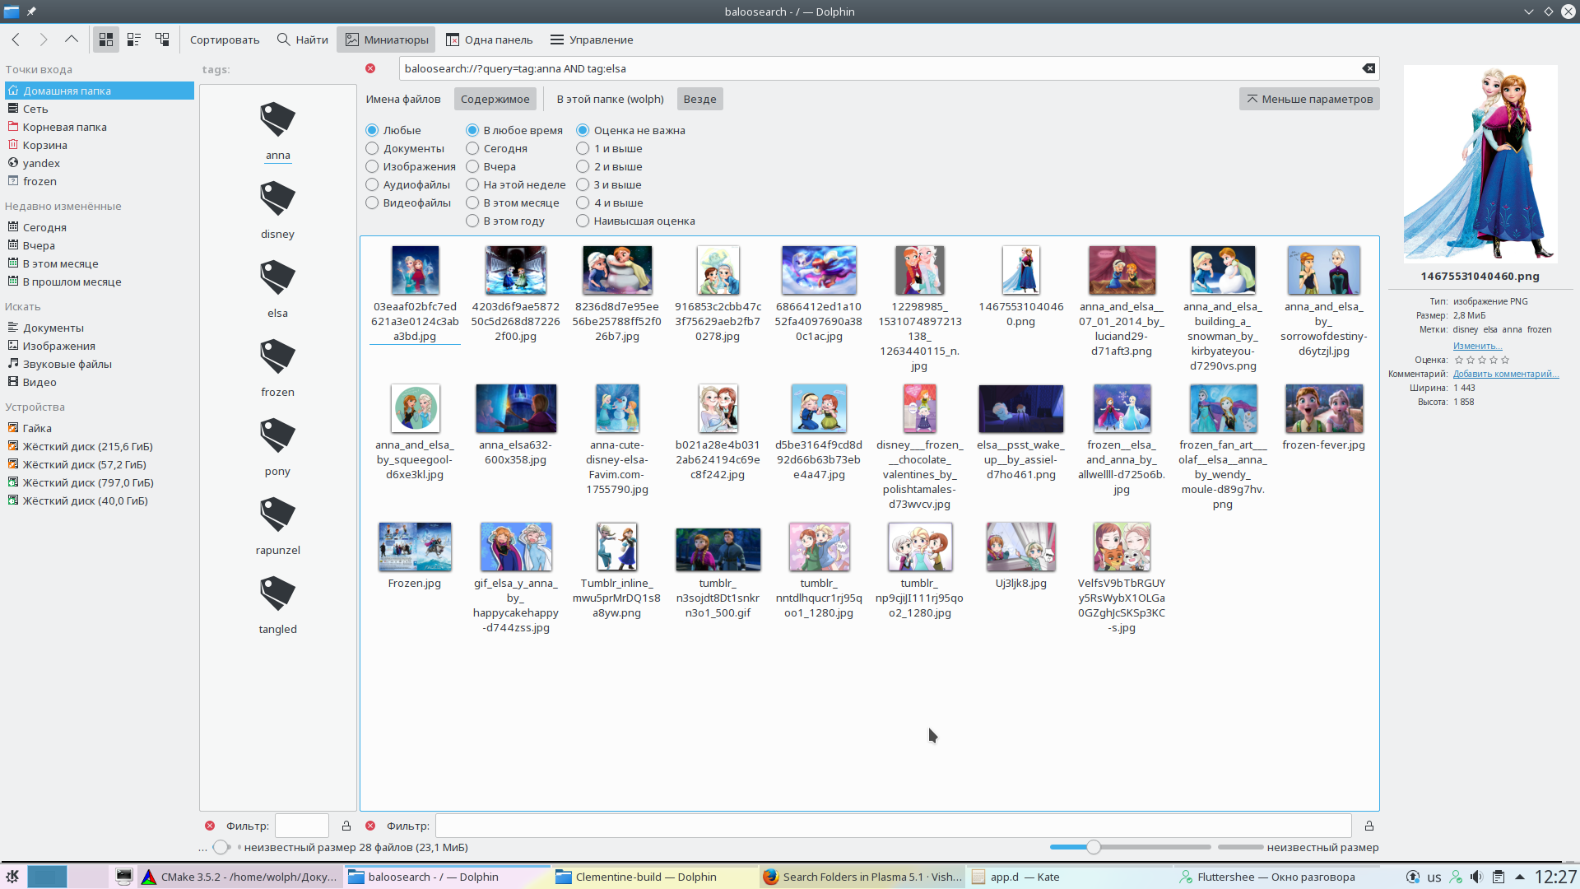Viewport: 1580px width, 889px height.
Task: Go up one folder level
Action: [72, 40]
